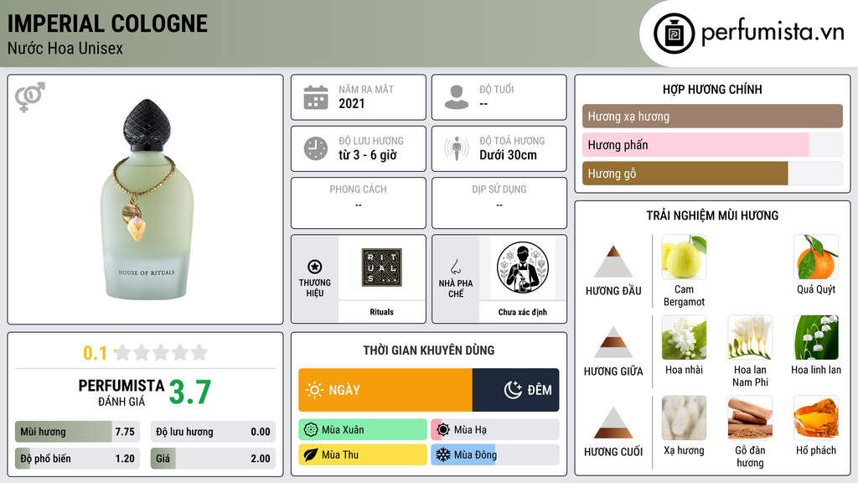Image resolution: width=858 pixels, height=483 pixels.
Task: Click the Thời gian khuyên dùng heading
Action: click(x=429, y=350)
